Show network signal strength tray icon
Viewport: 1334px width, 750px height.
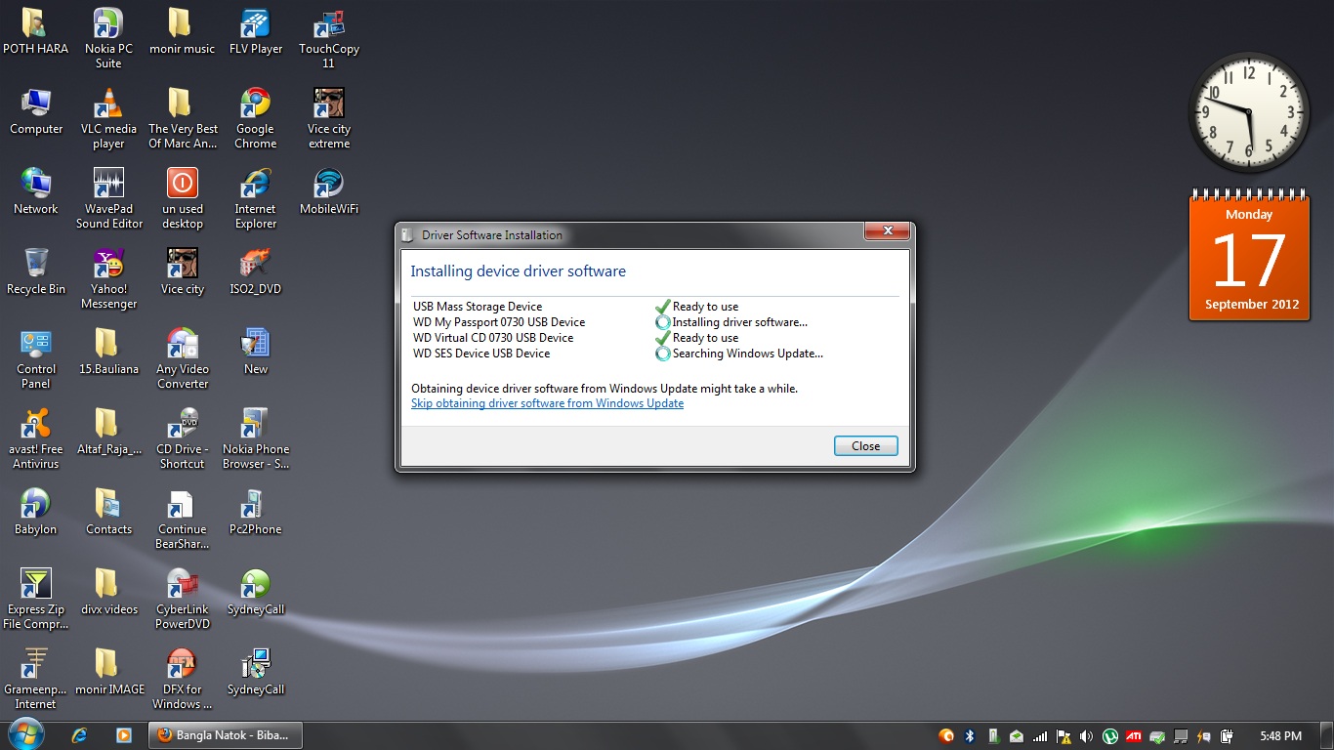coord(1040,736)
